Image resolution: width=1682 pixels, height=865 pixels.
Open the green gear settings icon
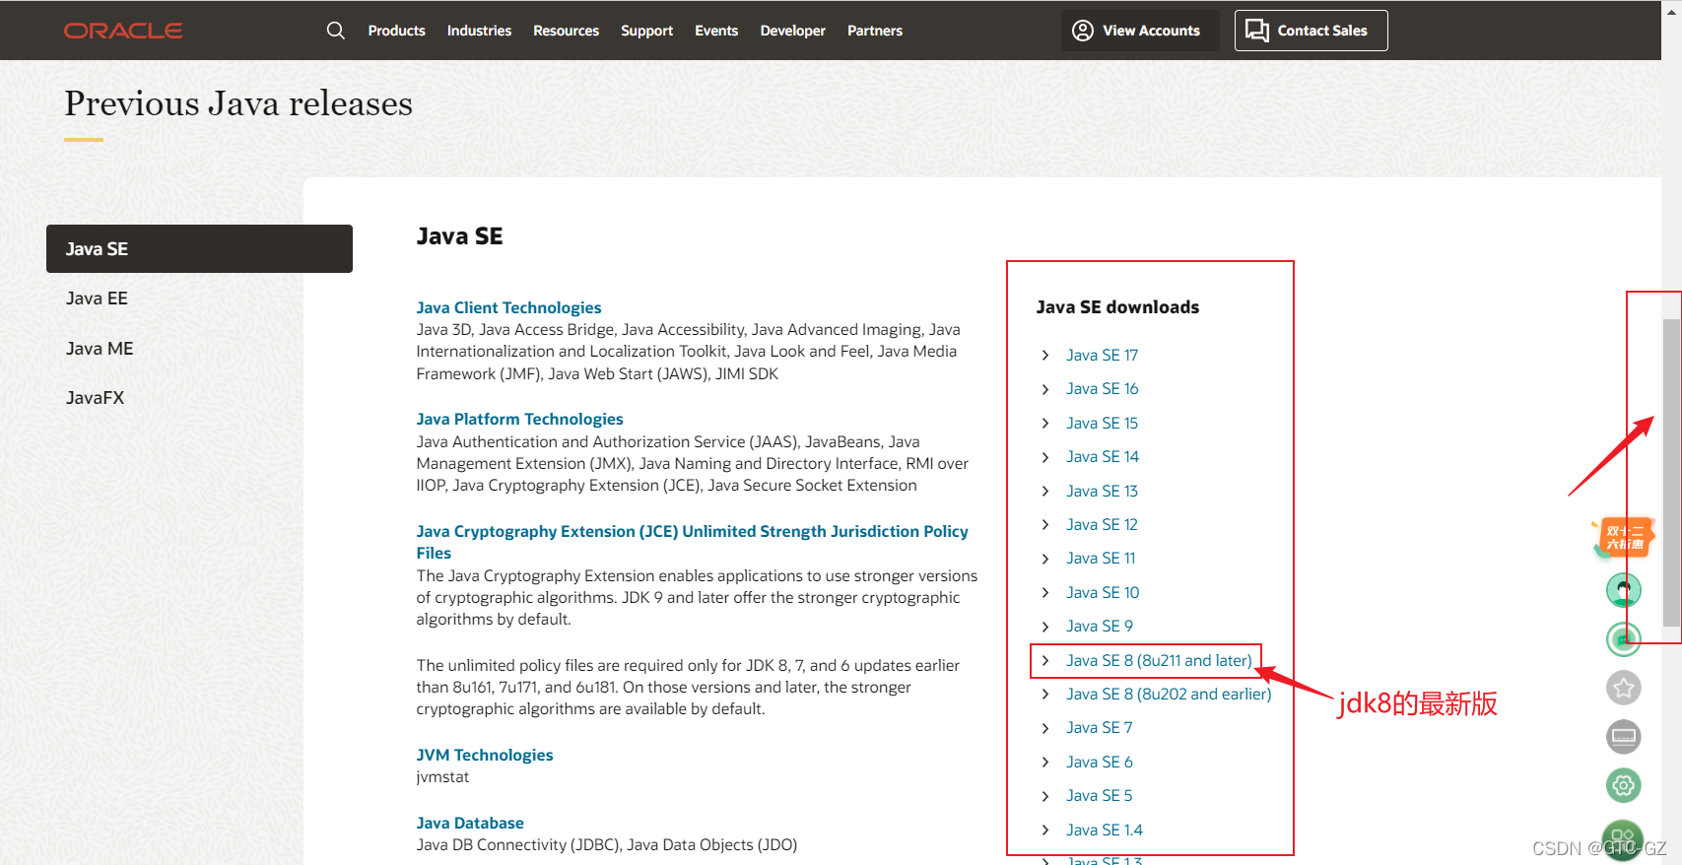pyautogui.click(x=1624, y=785)
